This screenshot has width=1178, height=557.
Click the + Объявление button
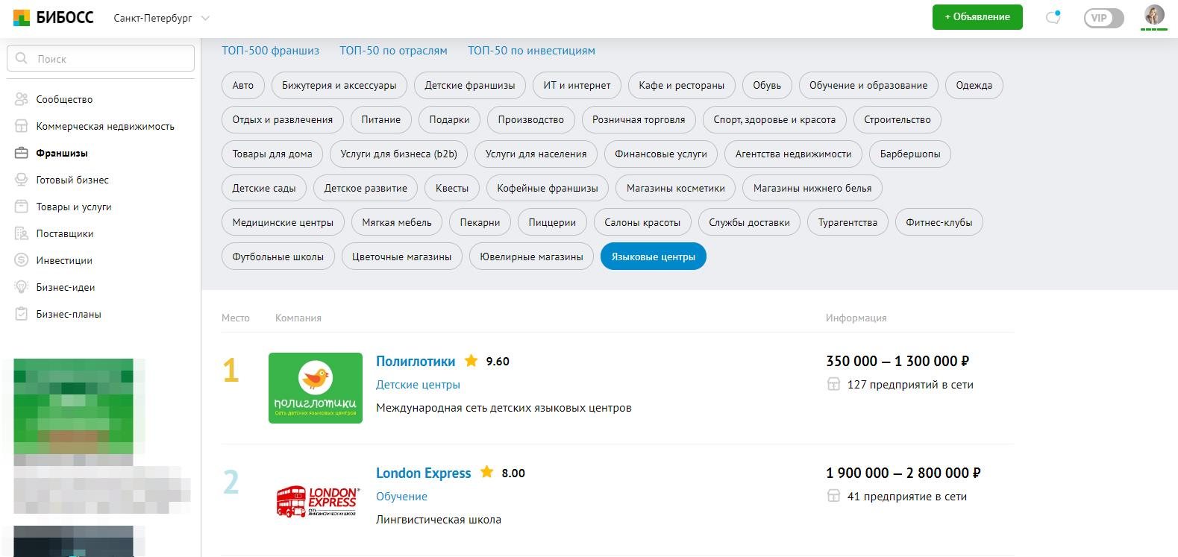click(x=977, y=17)
